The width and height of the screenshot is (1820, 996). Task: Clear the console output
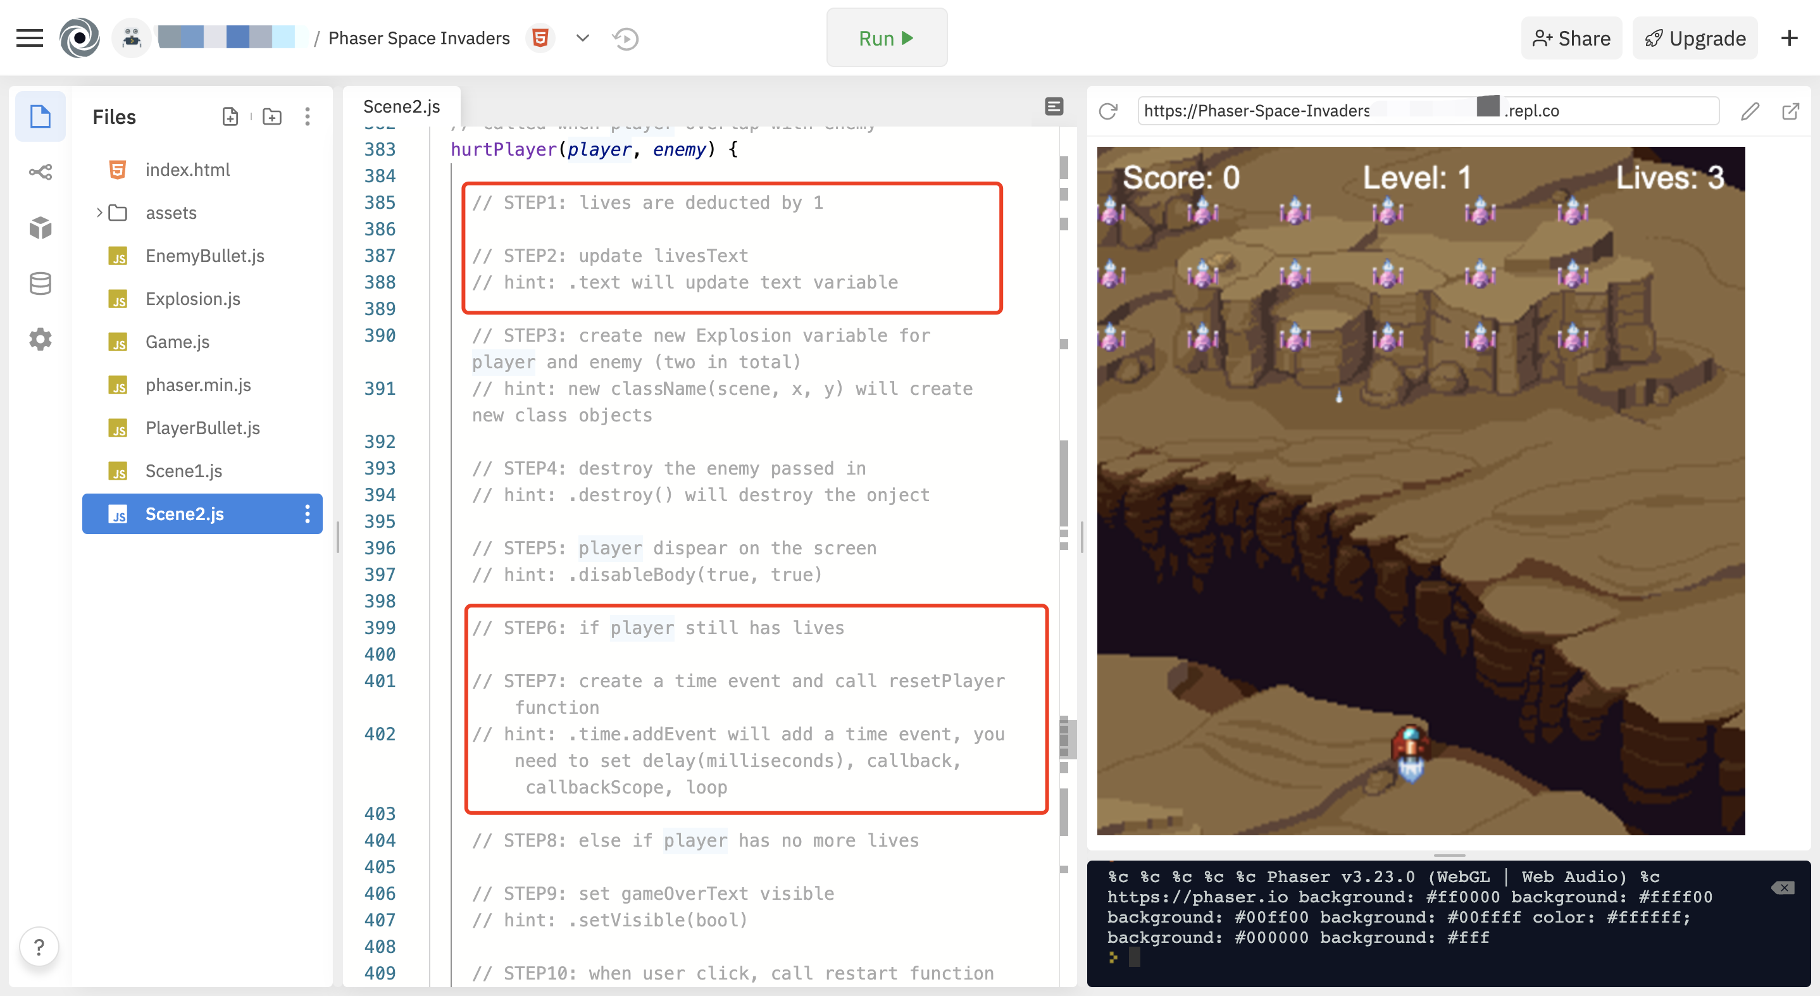pos(1783,887)
